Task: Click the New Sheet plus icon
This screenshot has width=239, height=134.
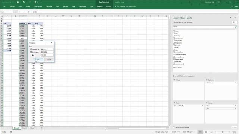Action: tap(42, 128)
